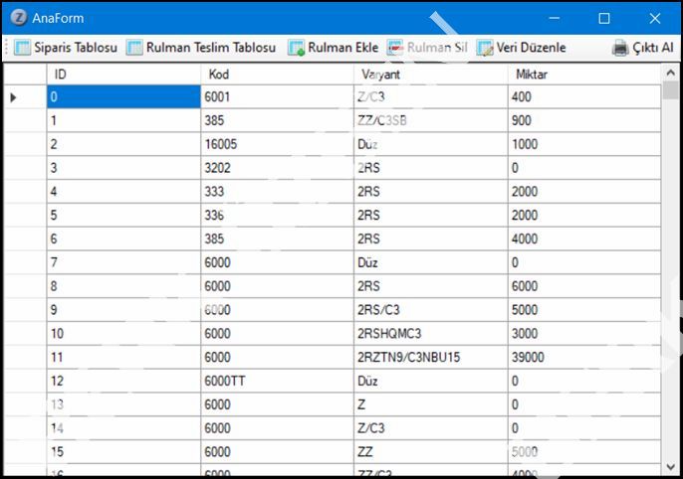Sort by the Kod column header
This screenshot has height=479, width=683.
coord(277,75)
